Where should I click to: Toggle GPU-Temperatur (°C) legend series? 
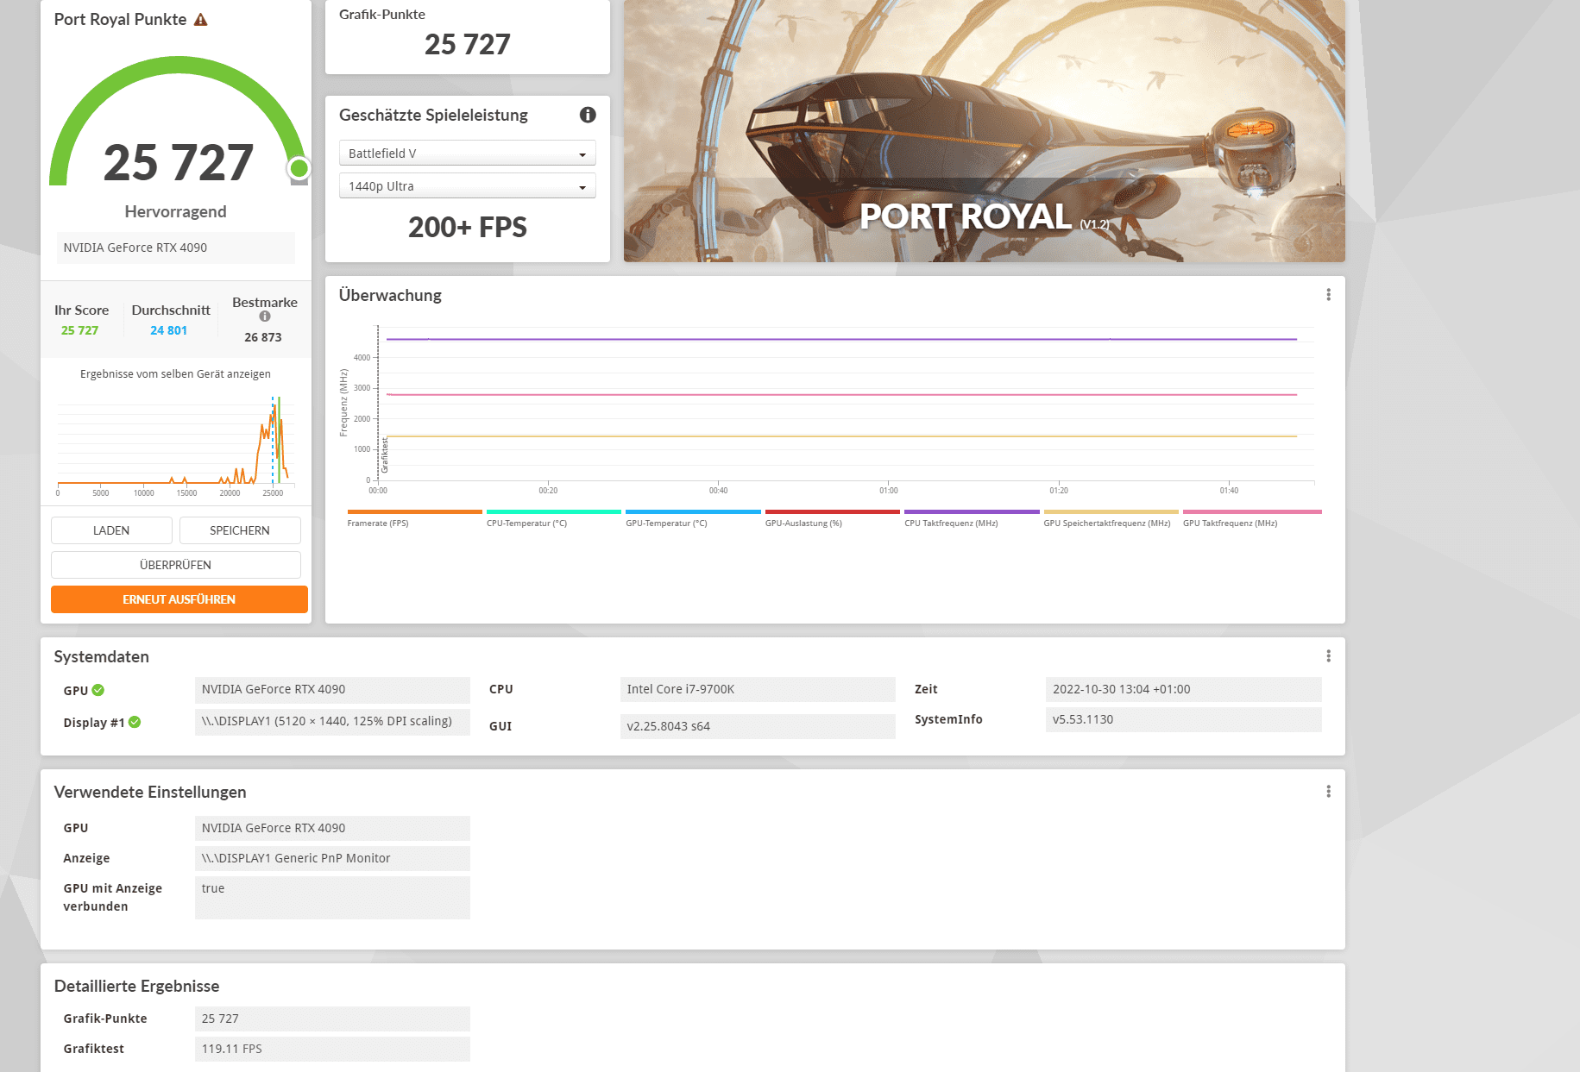click(x=693, y=518)
